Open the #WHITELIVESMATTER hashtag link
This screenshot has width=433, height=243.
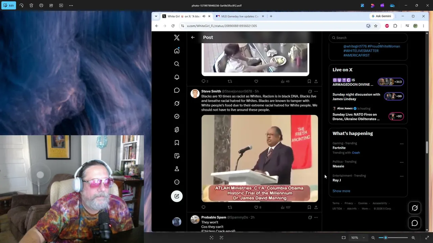tap(361, 51)
